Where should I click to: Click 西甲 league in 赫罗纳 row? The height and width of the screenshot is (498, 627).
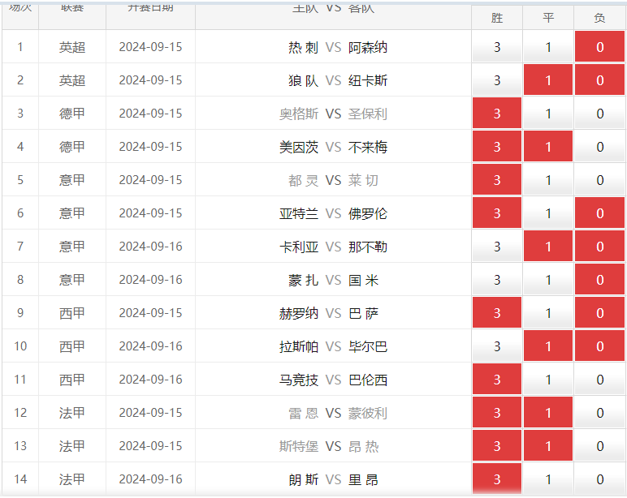coord(72,313)
